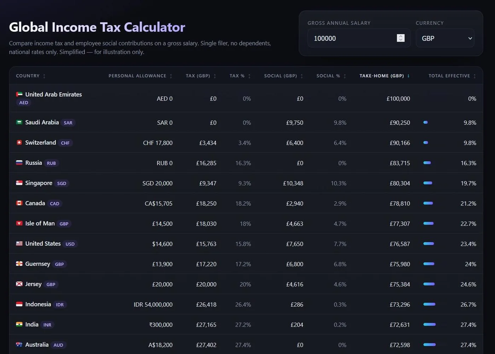The height and width of the screenshot is (354, 495).
Task: Click the £10,348 social contribution cell
Action: pyautogui.click(x=293, y=184)
